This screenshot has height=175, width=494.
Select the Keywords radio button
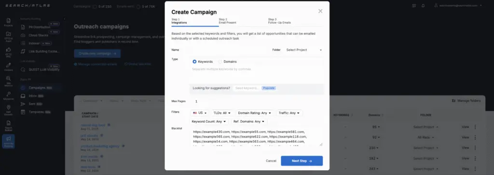(x=194, y=62)
